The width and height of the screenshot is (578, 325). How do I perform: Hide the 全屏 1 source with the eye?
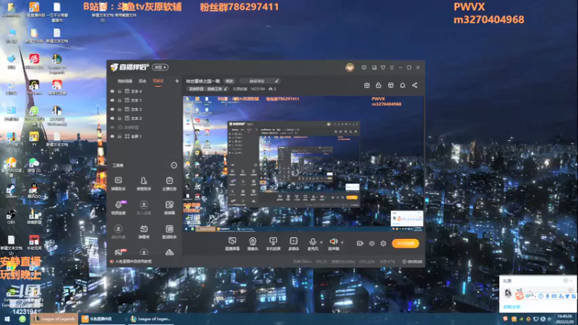(113, 136)
